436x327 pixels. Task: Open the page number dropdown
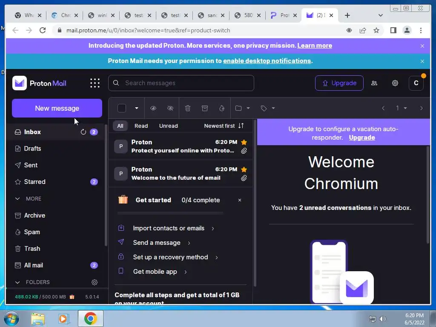401,108
